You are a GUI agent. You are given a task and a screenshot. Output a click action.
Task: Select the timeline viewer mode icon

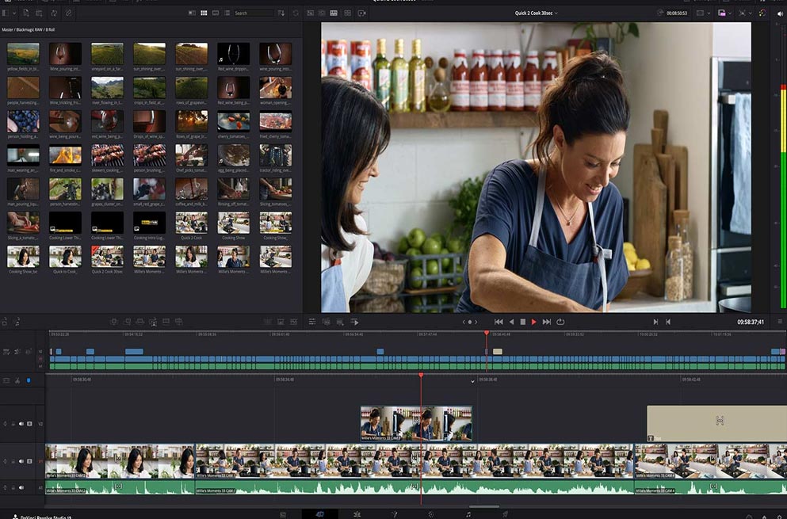(x=334, y=13)
